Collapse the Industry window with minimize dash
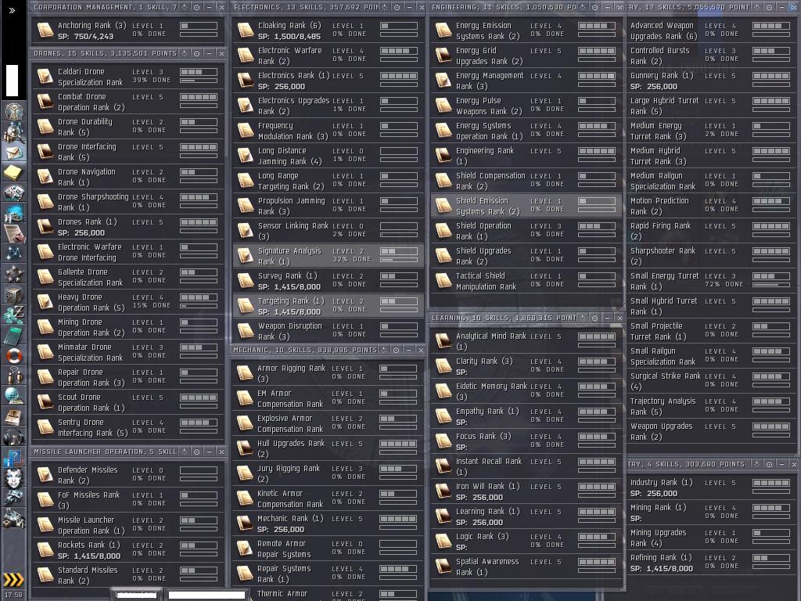 (x=781, y=464)
